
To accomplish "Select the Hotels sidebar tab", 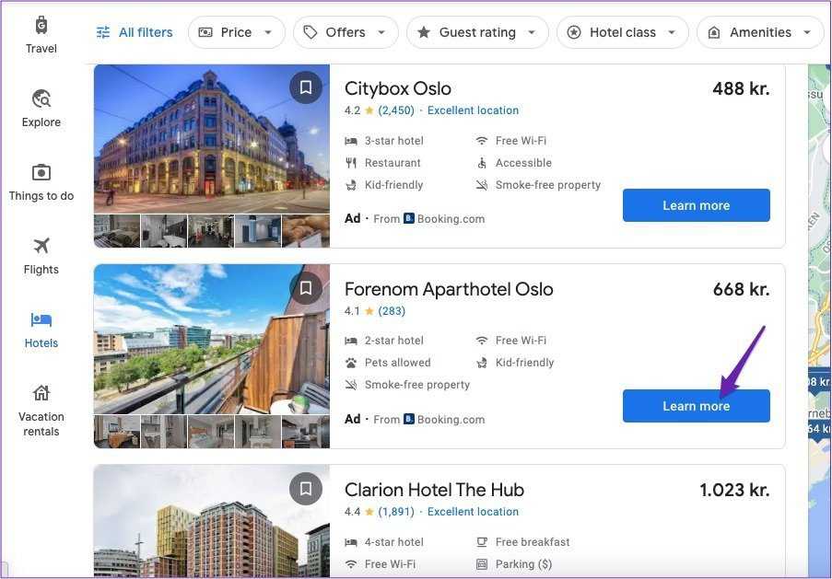I will 41,330.
